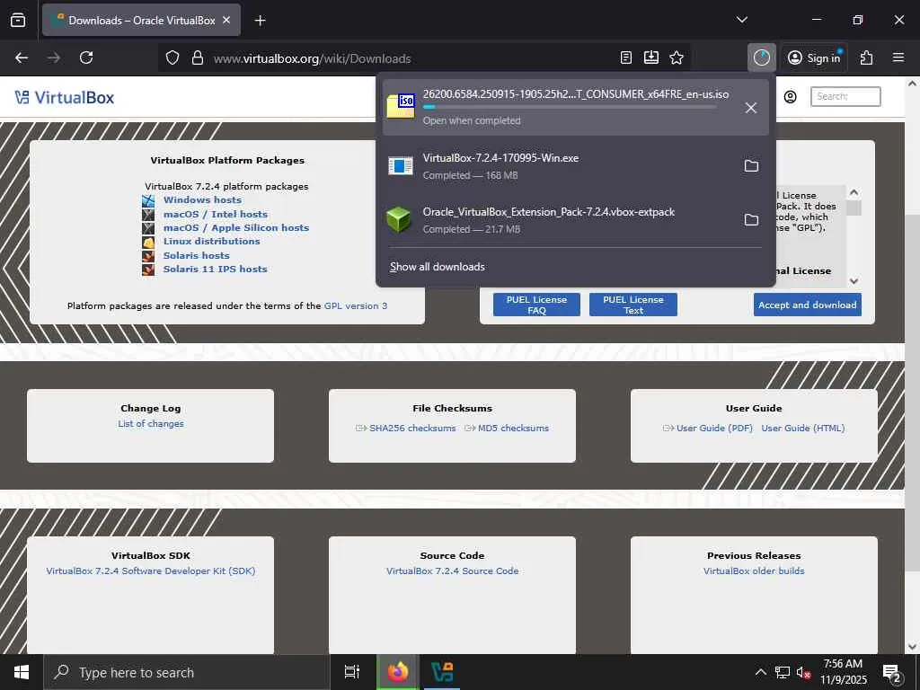Click the Linux distributions penguin icon
The image size is (920, 690).
pos(148,242)
